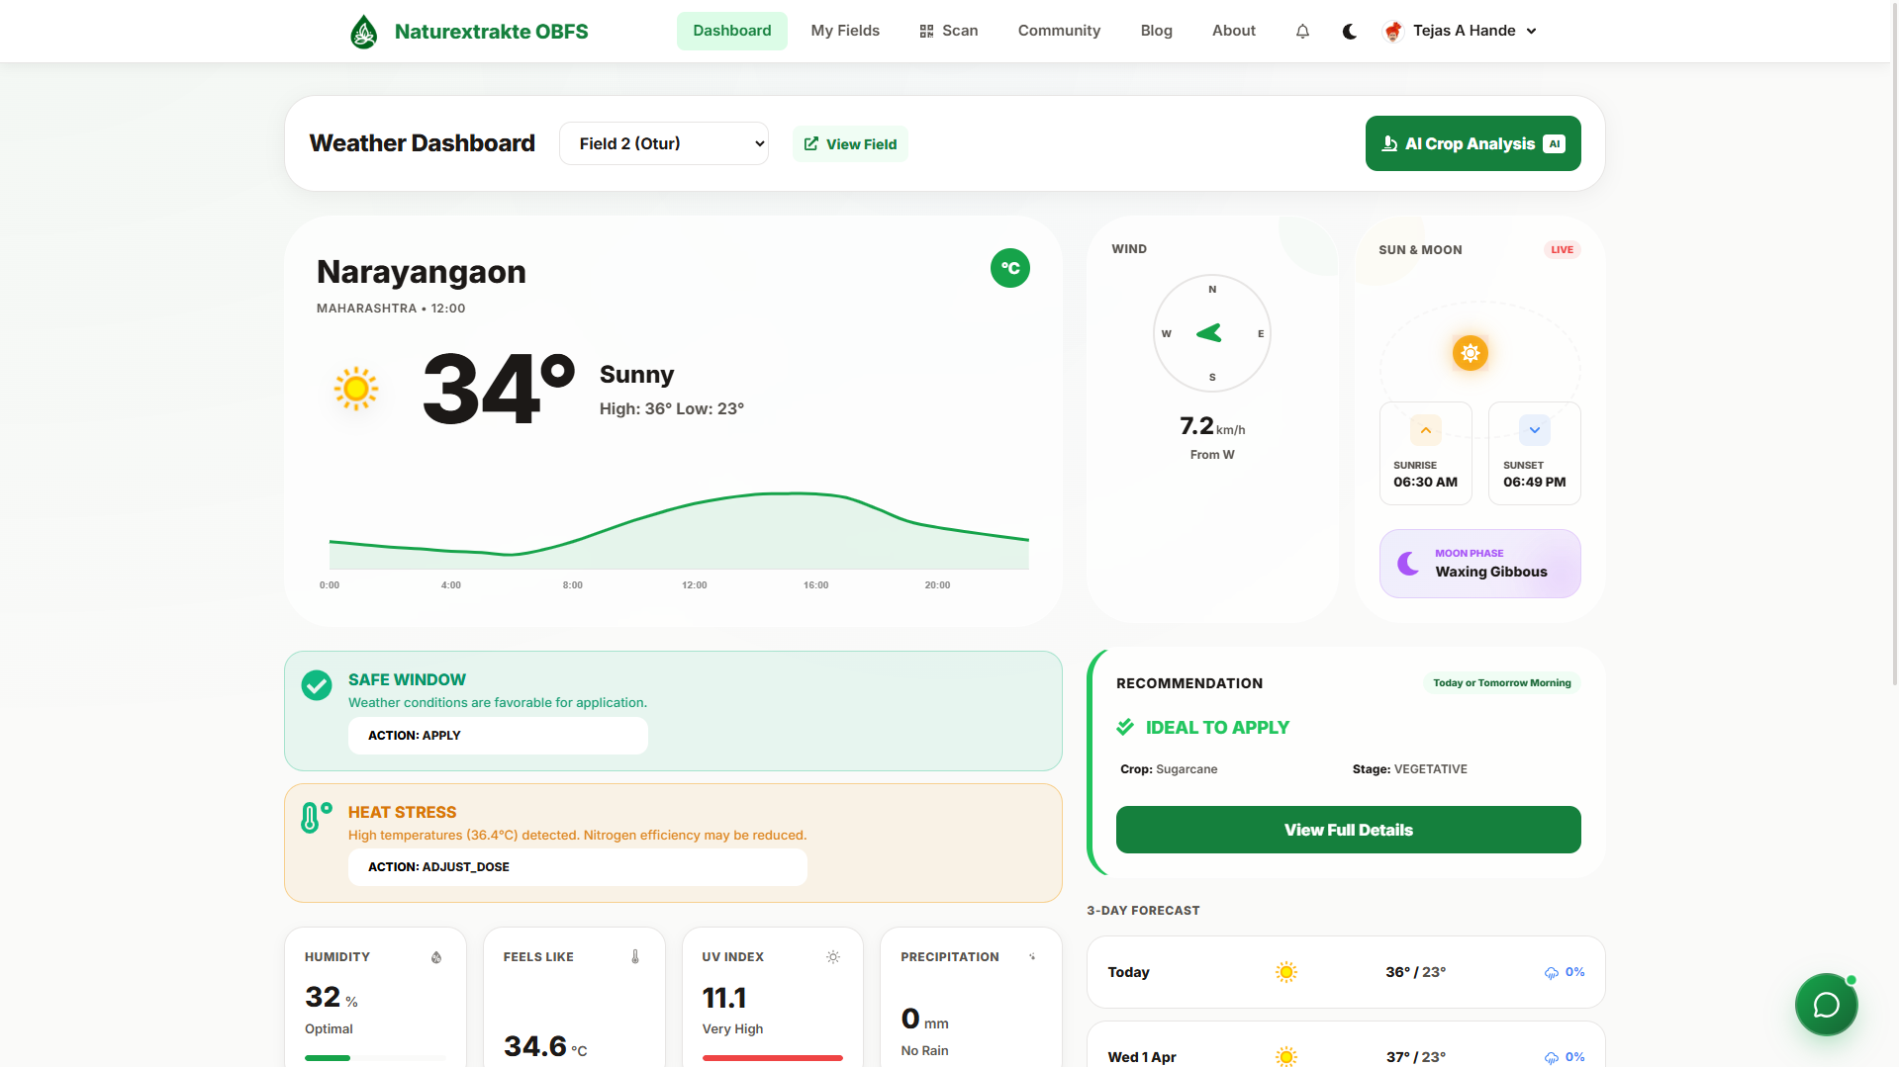Click the thermometer icon on Heat Stress alert

click(315, 818)
